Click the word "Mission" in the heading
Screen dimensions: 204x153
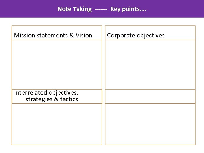(24, 35)
